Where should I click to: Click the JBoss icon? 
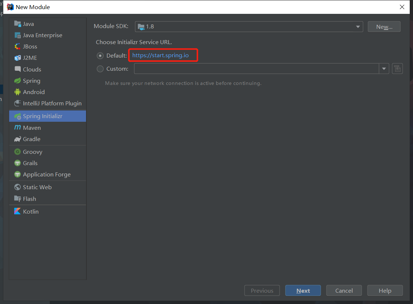pos(17,46)
